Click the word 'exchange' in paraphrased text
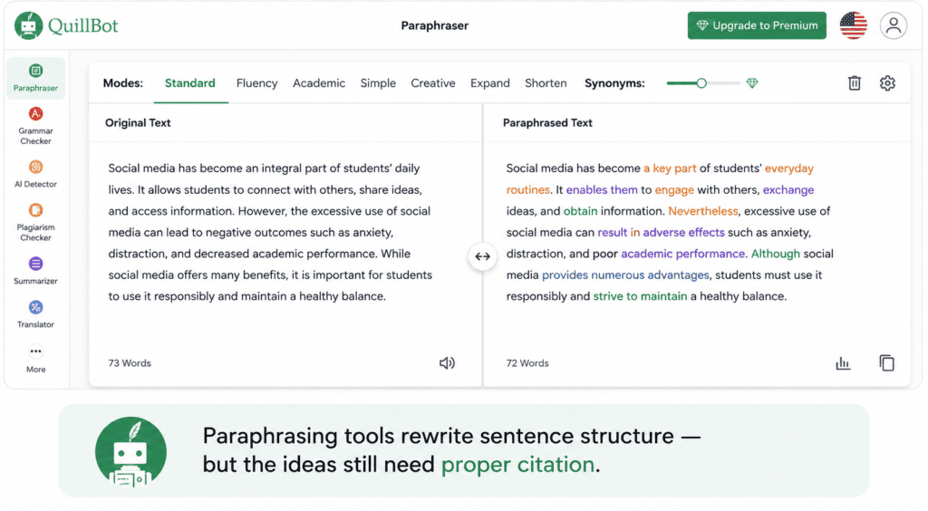Image resolution: width=928 pixels, height=511 pixels. (x=788, y=189)
